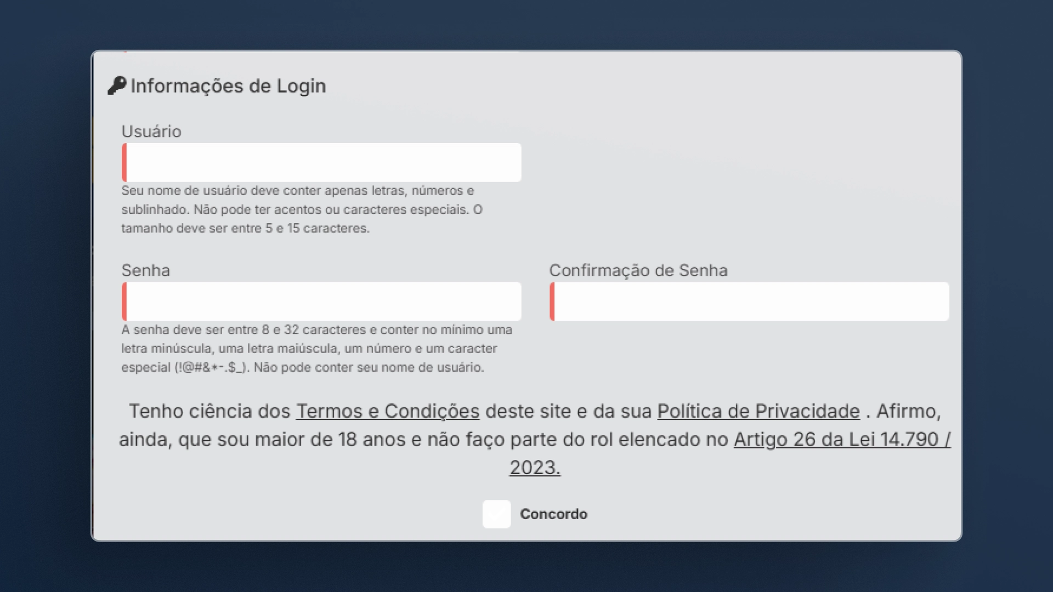Click the password requirements helper text
Viewport: 1053px width, 592px height.
tap(317, 348)
